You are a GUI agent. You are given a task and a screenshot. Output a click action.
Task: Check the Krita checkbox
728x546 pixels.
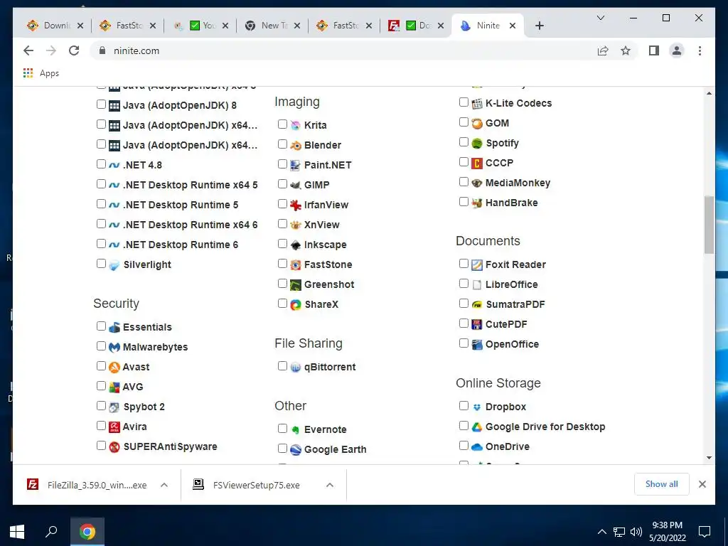coord(282,124)
